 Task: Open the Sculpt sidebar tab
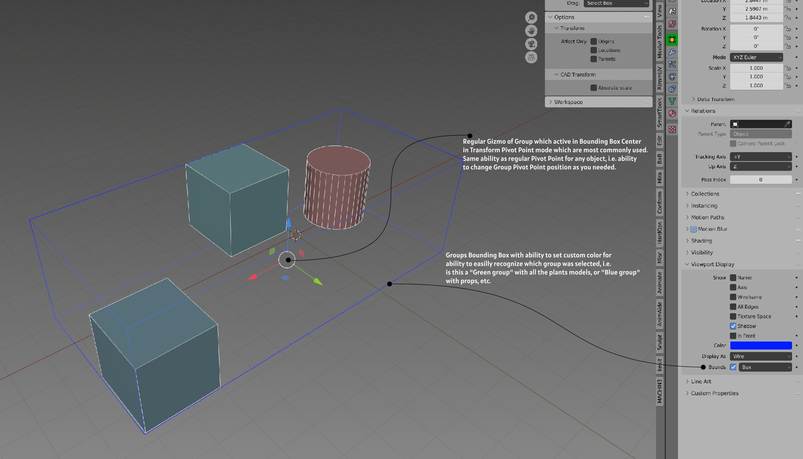tap(659, 342)
